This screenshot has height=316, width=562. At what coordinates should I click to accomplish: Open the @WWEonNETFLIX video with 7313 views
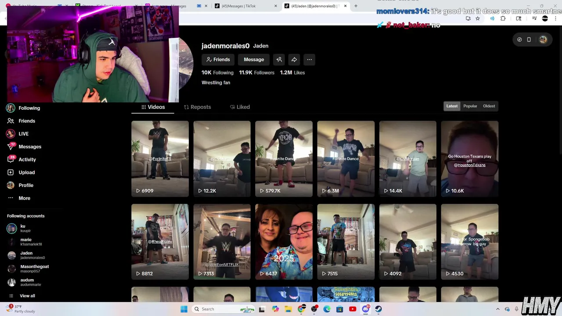(x=222, y=242)
